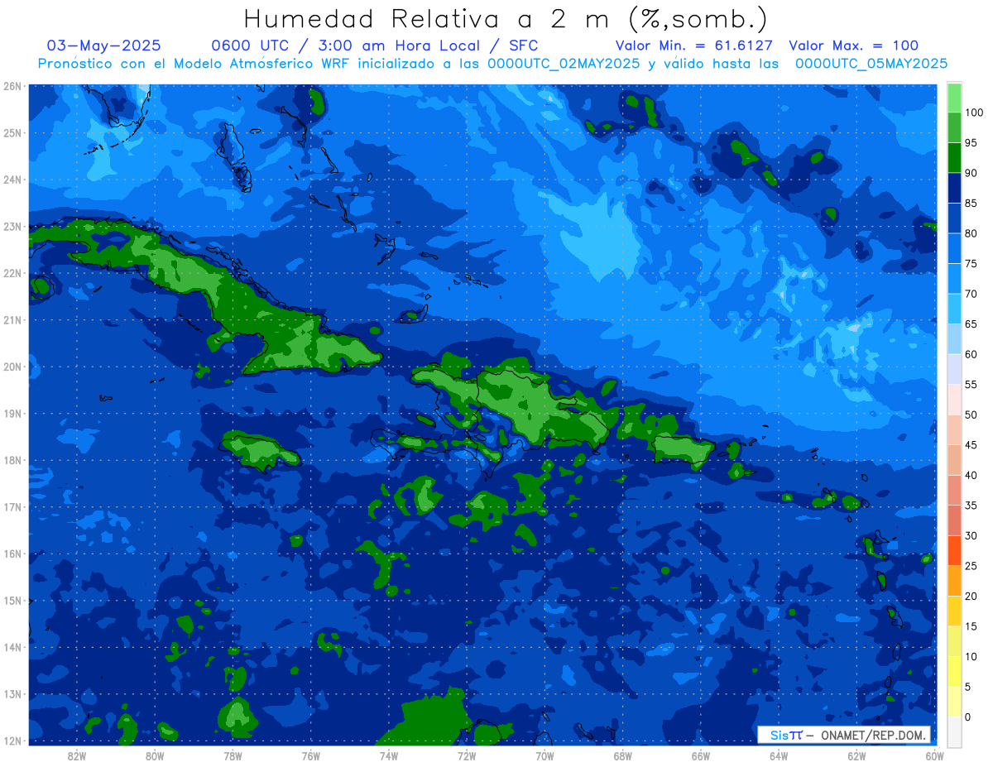Select the gold legend swatch between 15 and 20
The width and height of the screenshot is (993, 767).
(x=954, y=611)
